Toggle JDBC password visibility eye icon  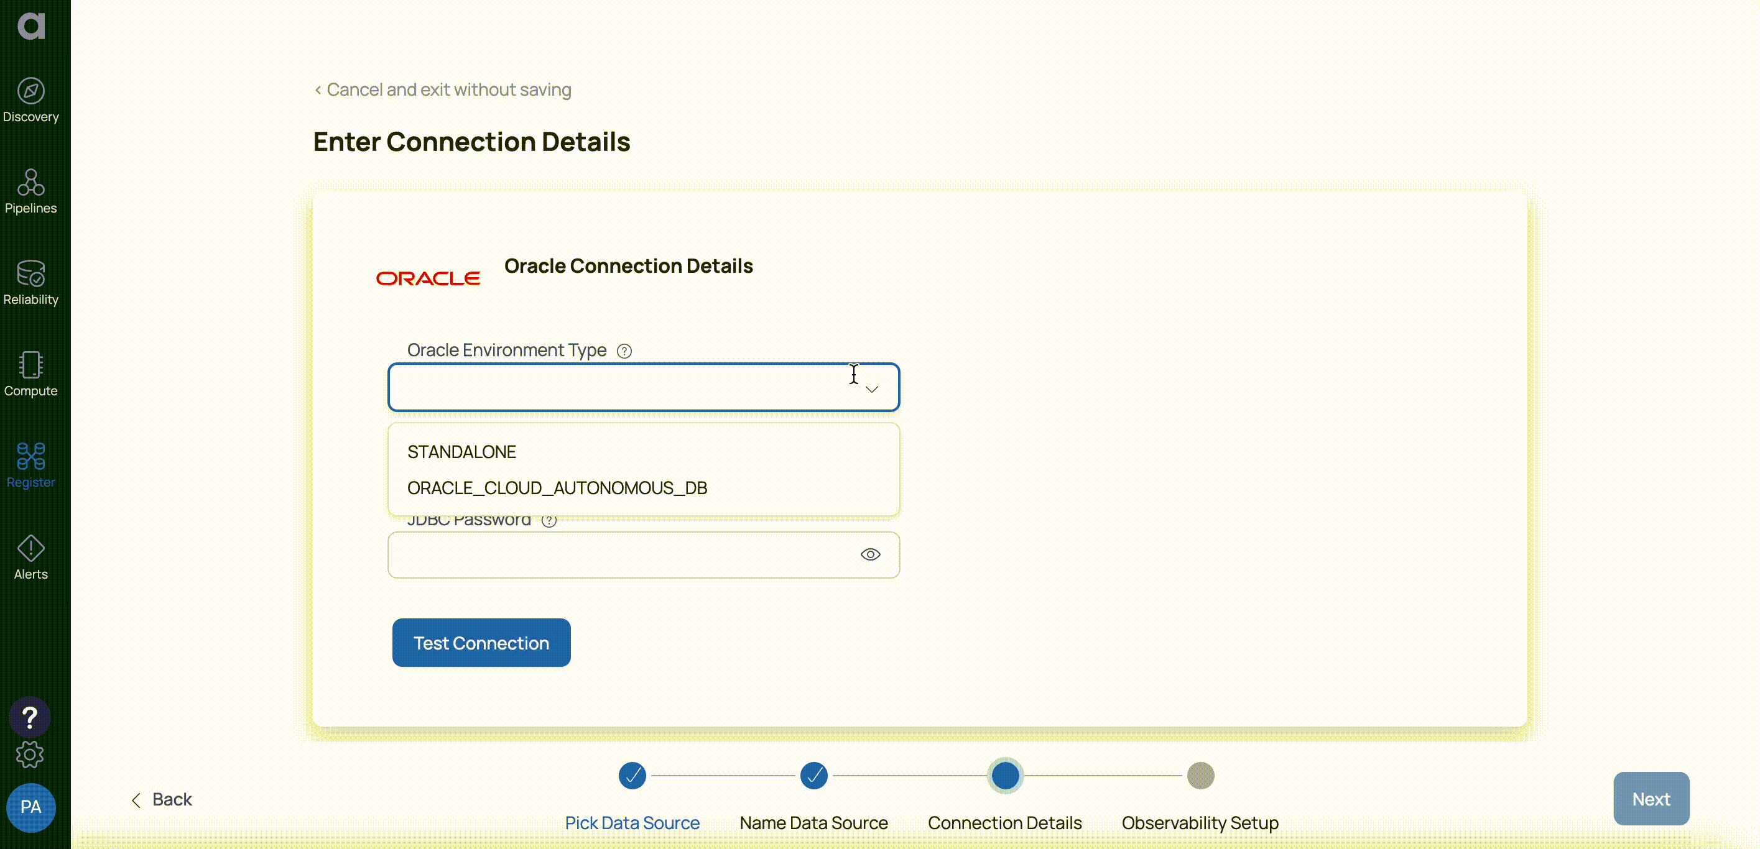pyautogui.click(x=871, y=554)
